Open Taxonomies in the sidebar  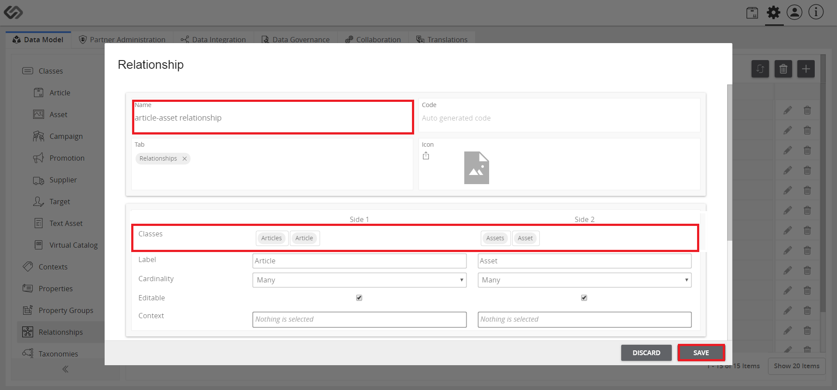click(58, 354)
